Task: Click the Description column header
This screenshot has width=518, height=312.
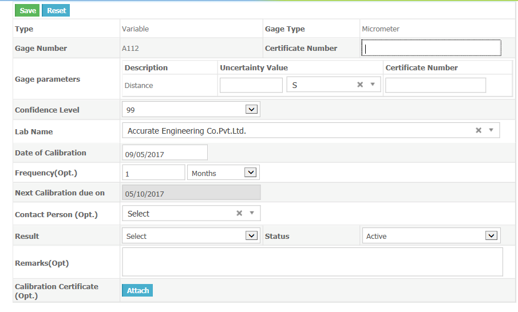Action: click(146, 67)
